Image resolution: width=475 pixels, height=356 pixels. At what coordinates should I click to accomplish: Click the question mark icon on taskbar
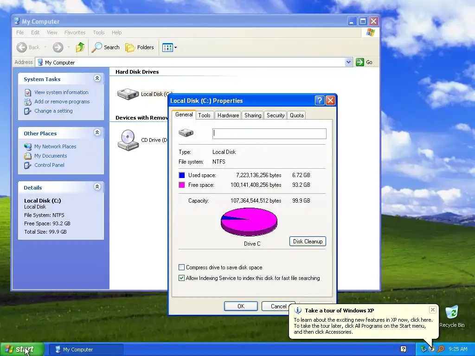[403, 349]
